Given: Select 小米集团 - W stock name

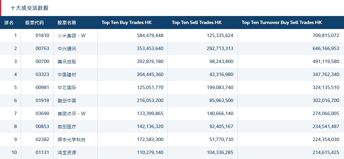Looking at the screenshot, I should click(72, 36).
